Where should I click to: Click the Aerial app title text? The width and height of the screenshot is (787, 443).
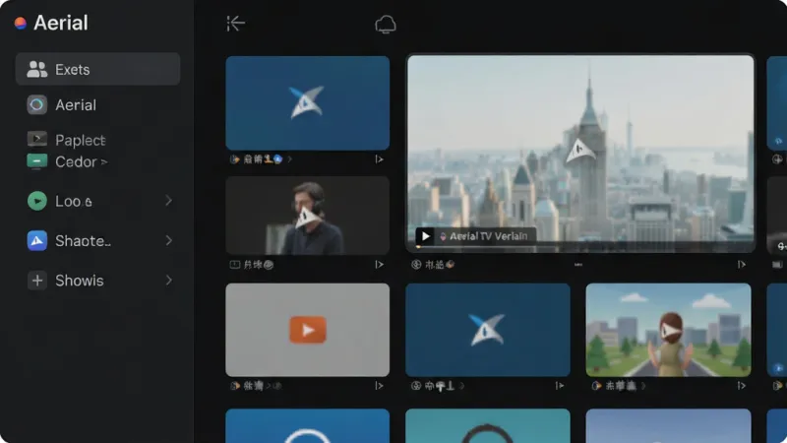61,23
